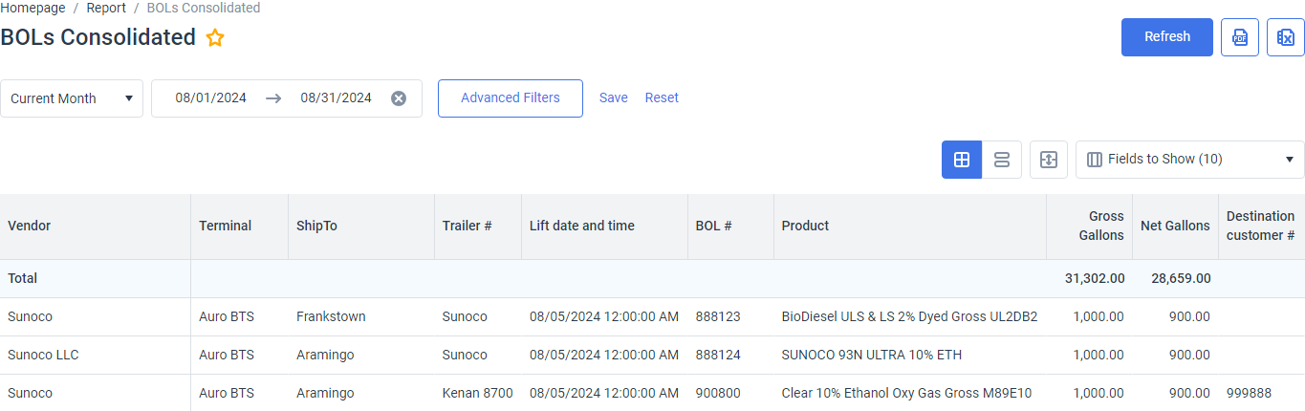Expand Fields to Show (10) dropdown
Screen dimensions: 1305x411
(1189, 160)
